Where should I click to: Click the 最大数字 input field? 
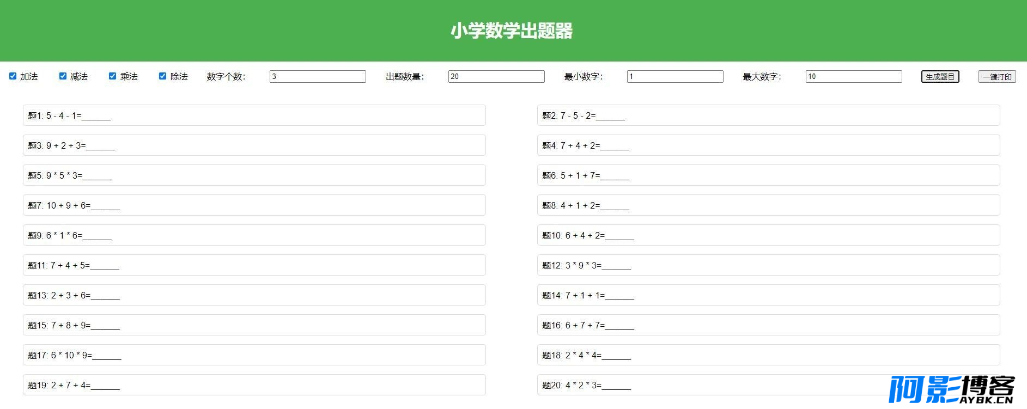pyautogui.click(x=854, y=77)
